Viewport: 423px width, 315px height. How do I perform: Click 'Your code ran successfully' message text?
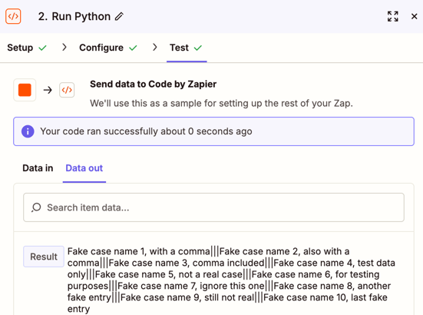click(146, 131)
